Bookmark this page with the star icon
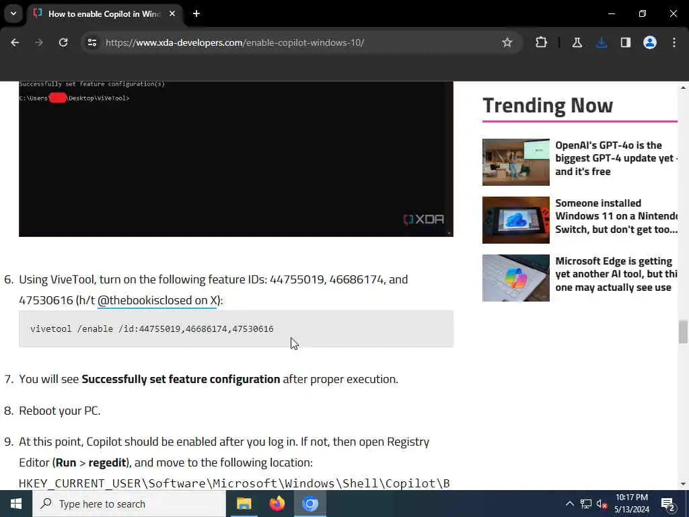Screen dimensions: 689x517 507,42
